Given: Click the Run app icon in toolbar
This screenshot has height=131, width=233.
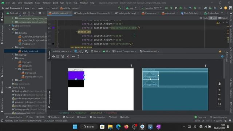Looking at the screenshot, I should [166, 8].
